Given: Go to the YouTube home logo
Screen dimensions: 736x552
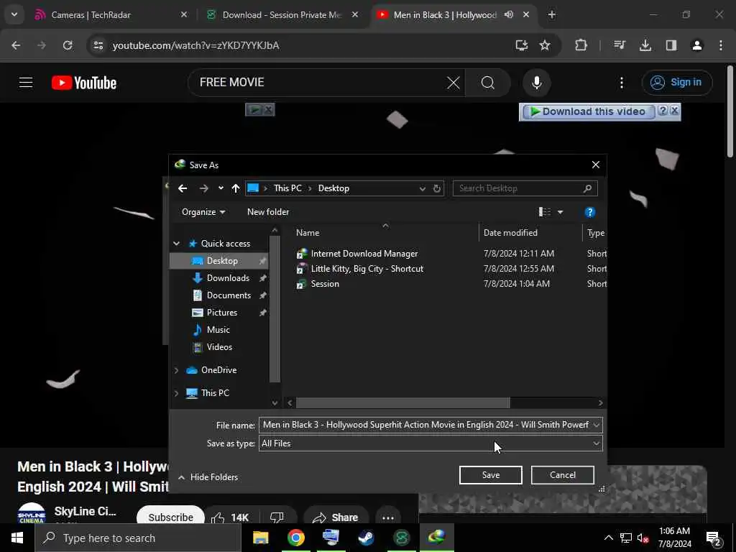Looking at the screenshot, I should point(84,83).
